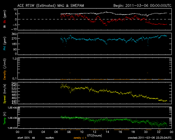Click the '270' tick on Phi axis
175x140 pixels.
pyautogui.click(x=14, y=39)
